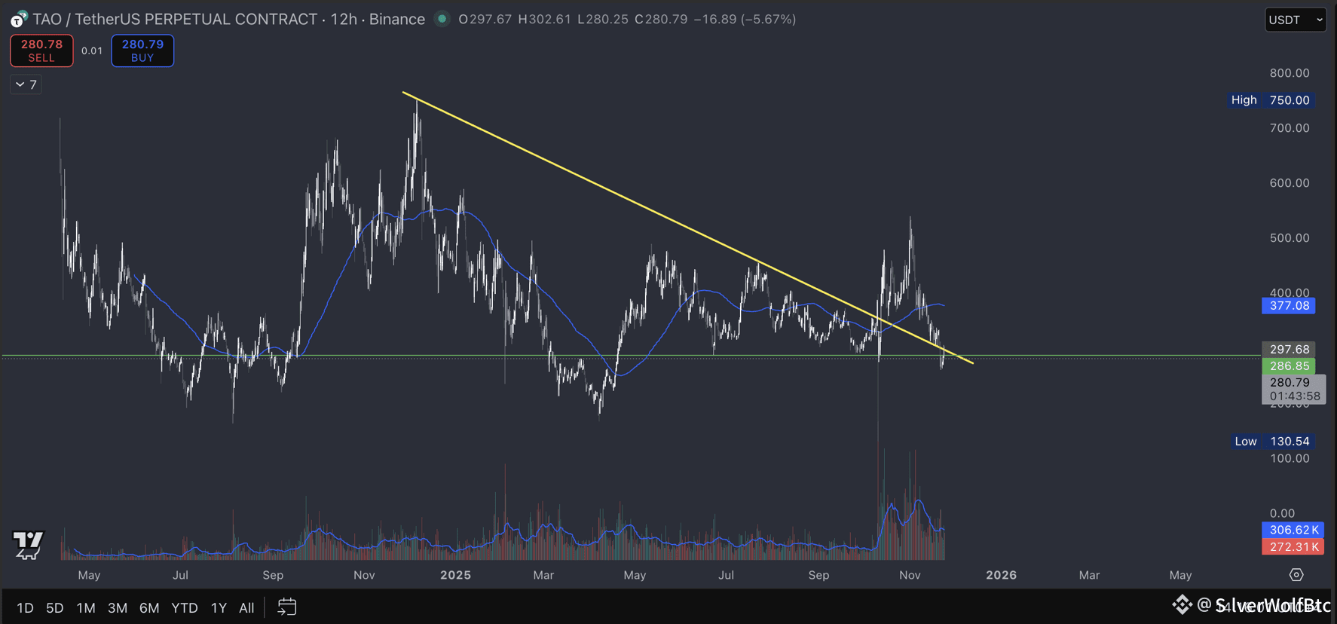Click the High 750.00 price label
Viewport: 1337px width, 624px height.
[x=1270, y=99]
